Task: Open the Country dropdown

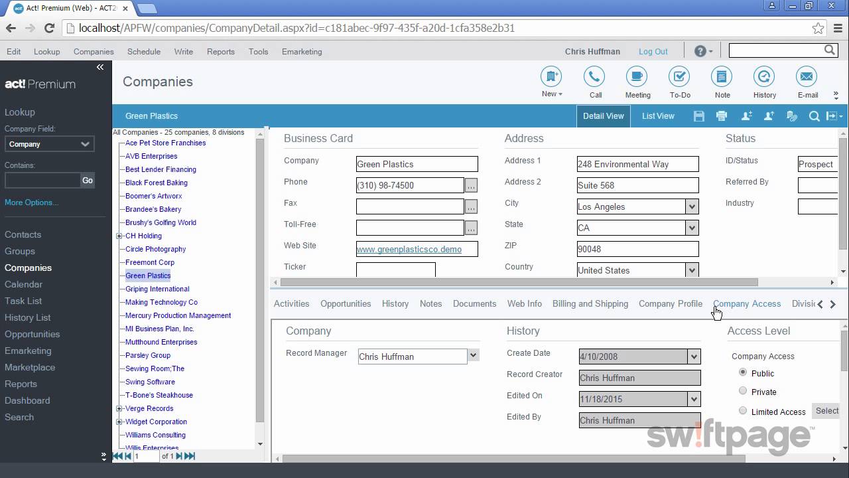Action: (692, 270)
